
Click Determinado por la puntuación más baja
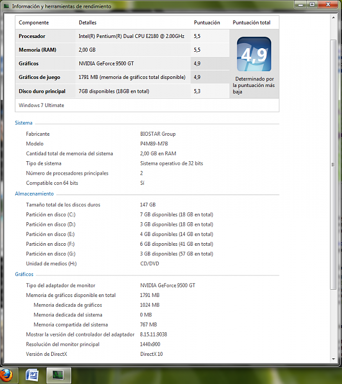pos(254,85)
